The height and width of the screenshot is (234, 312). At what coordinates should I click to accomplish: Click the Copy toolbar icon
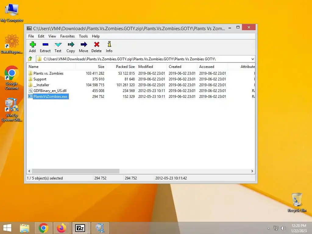[x=71, y=44]
